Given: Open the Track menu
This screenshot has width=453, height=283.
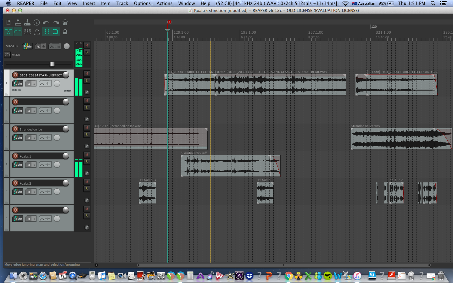Looking at the screenshot, I should tap(122, 3).
